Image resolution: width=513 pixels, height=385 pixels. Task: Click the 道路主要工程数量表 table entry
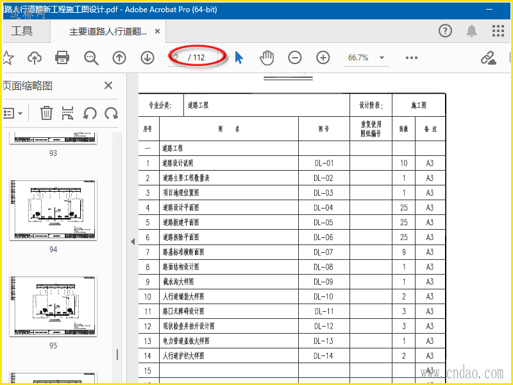pyautogui.click(x=187, y=178)
